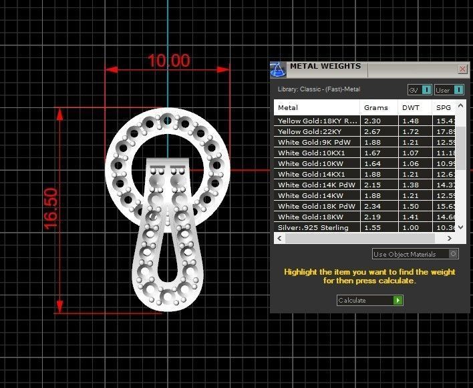Select White Gold:14KX1 row
The width and height of the screenshot is (473, 388).
point(364,174)
